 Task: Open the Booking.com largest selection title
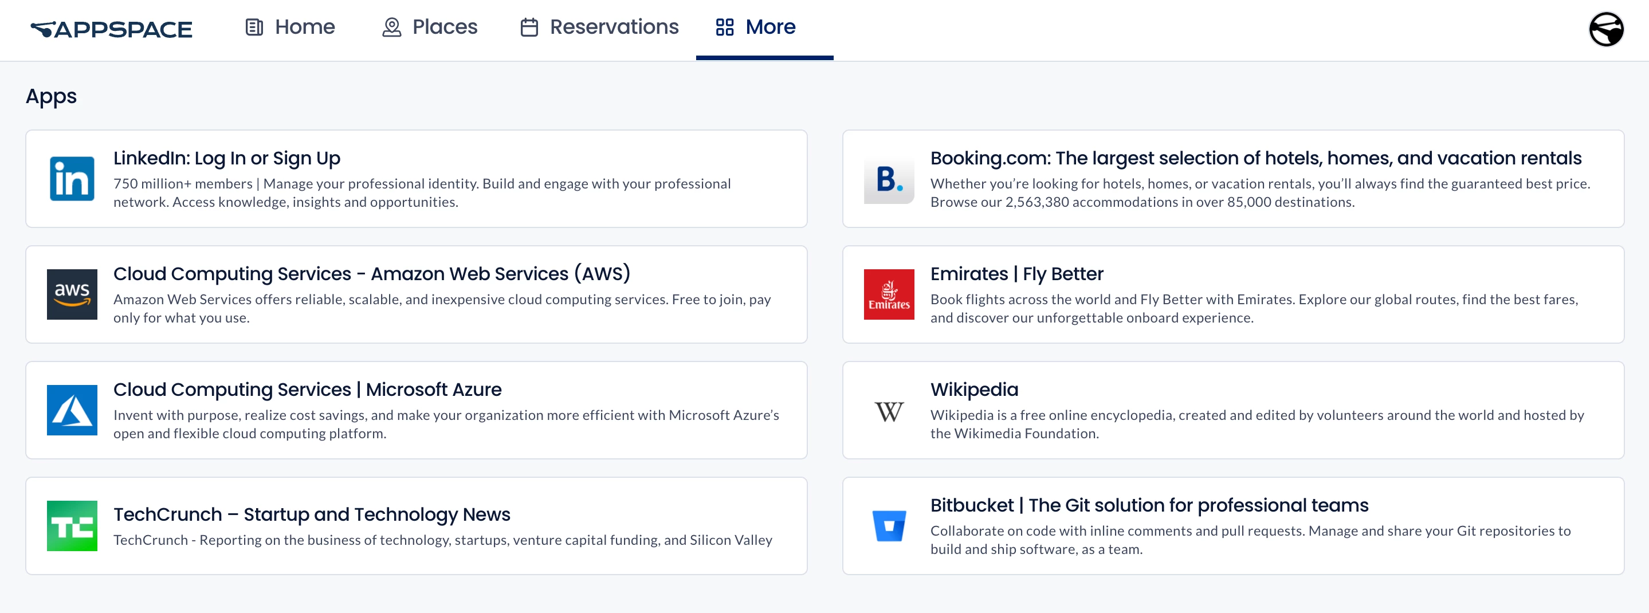click(x=1255, y=158)
